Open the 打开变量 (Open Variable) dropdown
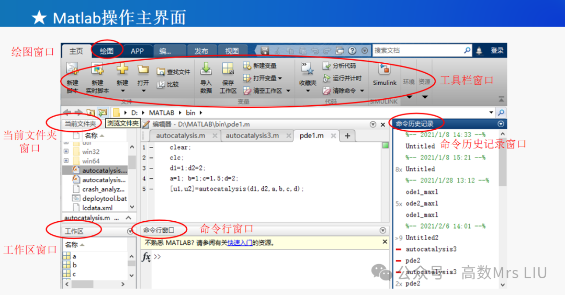 point(280,78)
